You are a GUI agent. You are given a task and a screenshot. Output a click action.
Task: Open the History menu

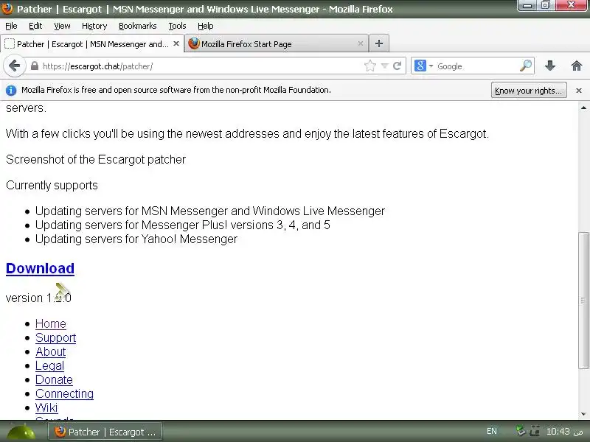[x=94, y=26]
